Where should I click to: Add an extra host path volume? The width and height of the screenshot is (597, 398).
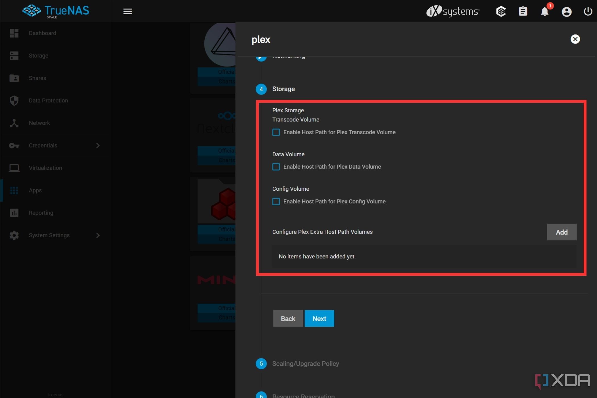tap(561, 232)
